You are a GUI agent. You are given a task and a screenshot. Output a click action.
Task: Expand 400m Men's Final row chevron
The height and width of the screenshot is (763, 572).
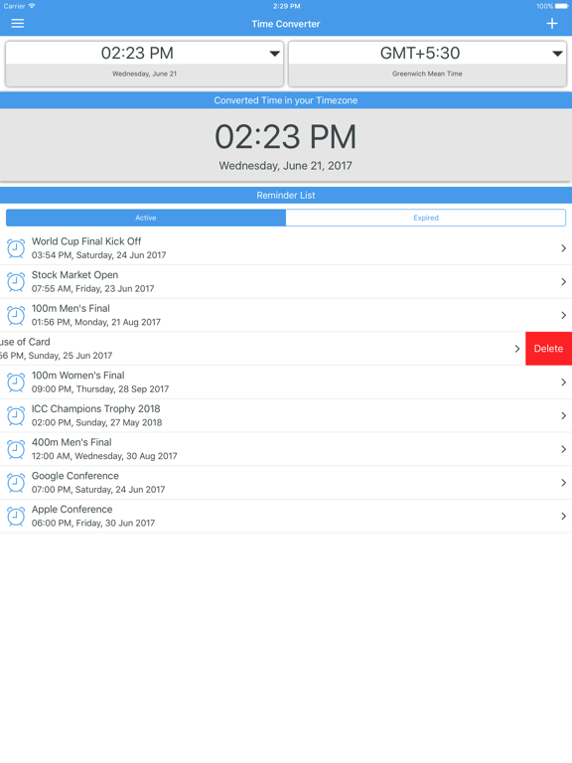click(x=563, y=449)
